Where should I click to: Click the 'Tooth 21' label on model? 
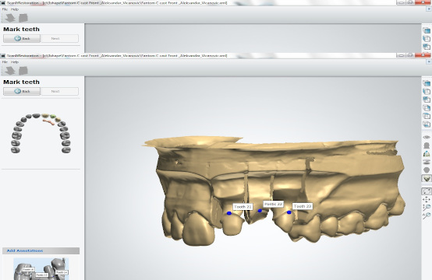243,207
